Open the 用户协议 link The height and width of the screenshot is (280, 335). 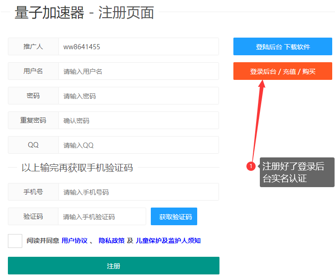pos(75,241)
